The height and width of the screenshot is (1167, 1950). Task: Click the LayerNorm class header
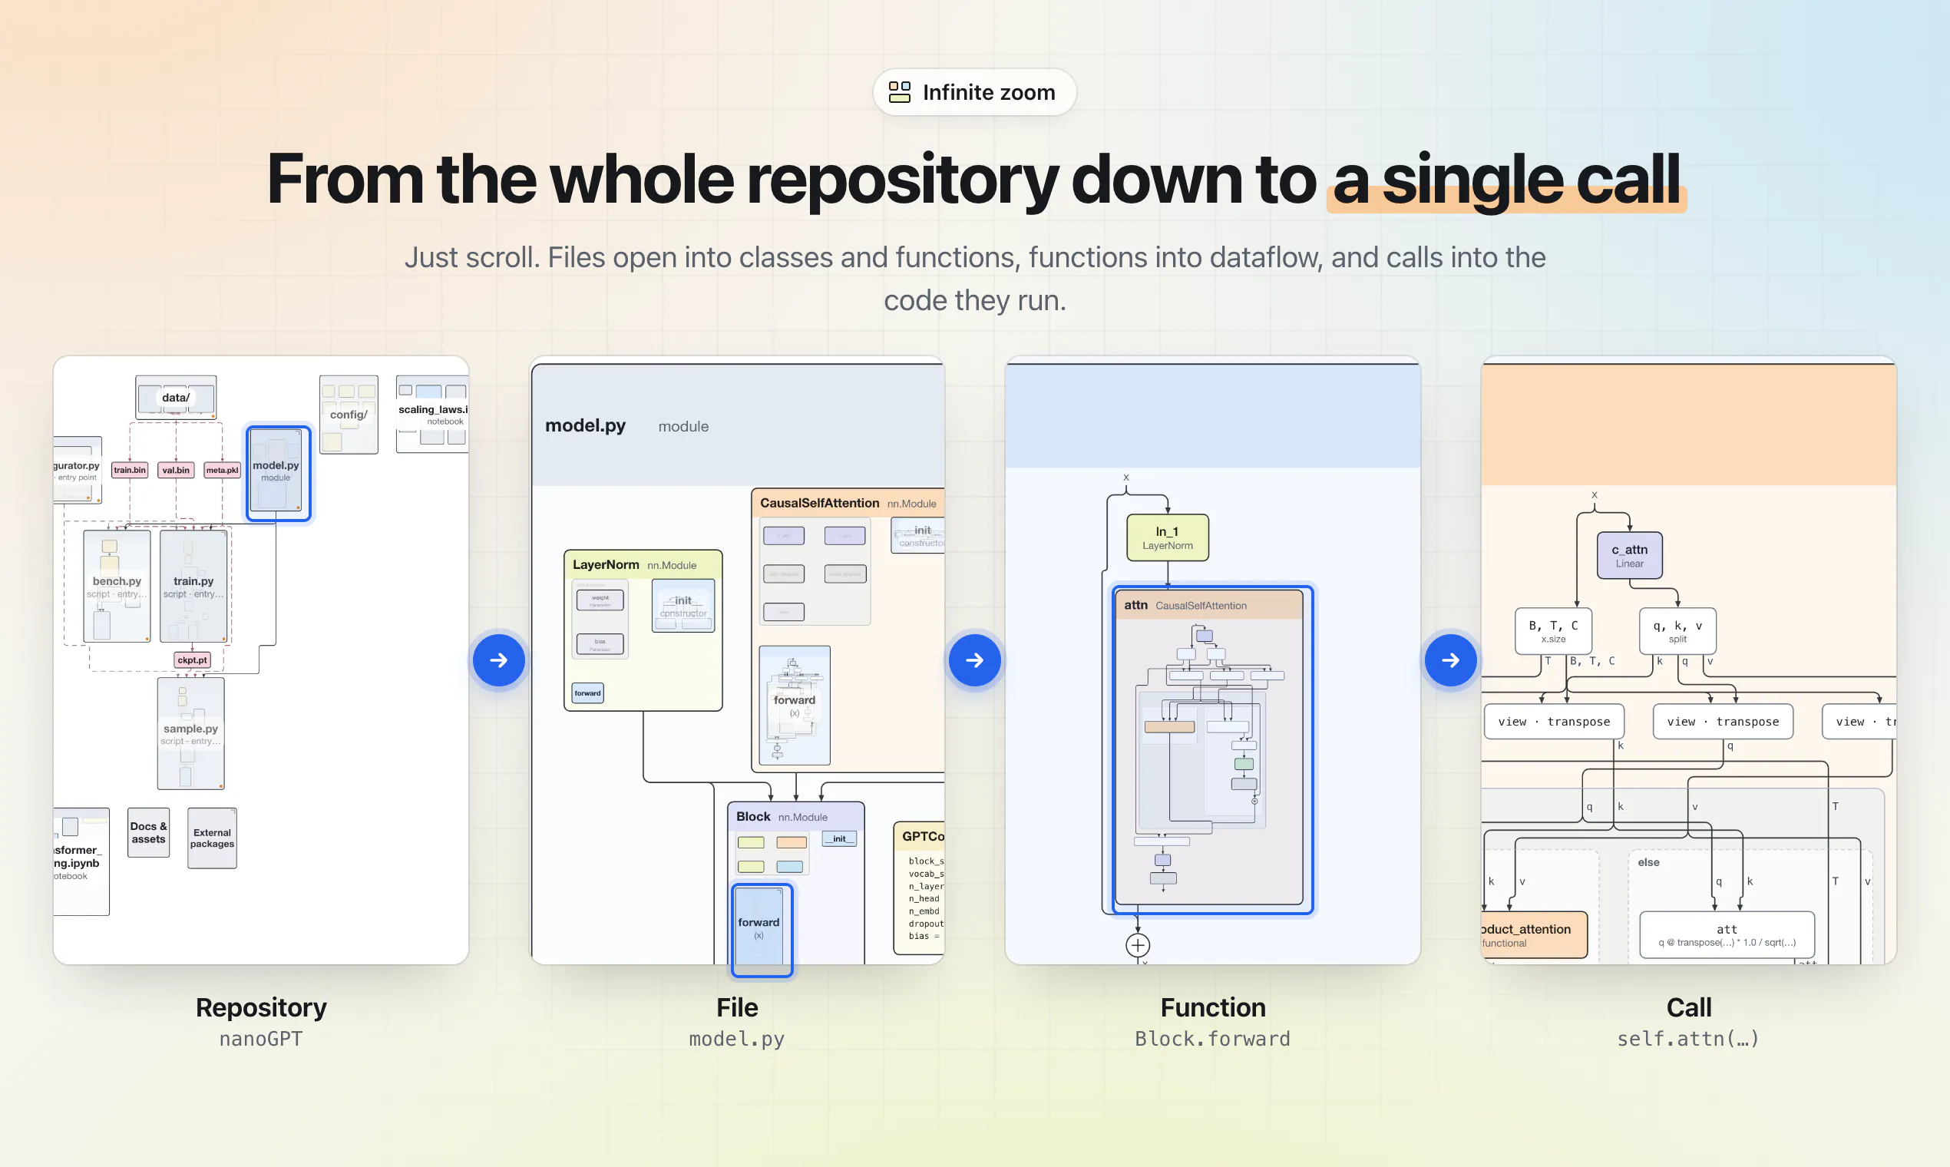643,564
